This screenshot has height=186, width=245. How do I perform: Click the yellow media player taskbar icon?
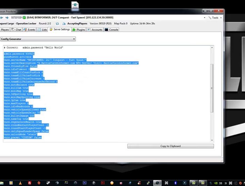11,183
